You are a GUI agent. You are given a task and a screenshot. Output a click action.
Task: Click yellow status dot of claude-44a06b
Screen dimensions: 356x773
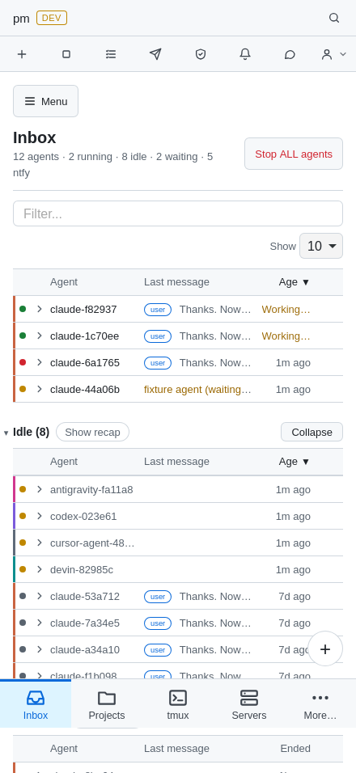[23, 389]
